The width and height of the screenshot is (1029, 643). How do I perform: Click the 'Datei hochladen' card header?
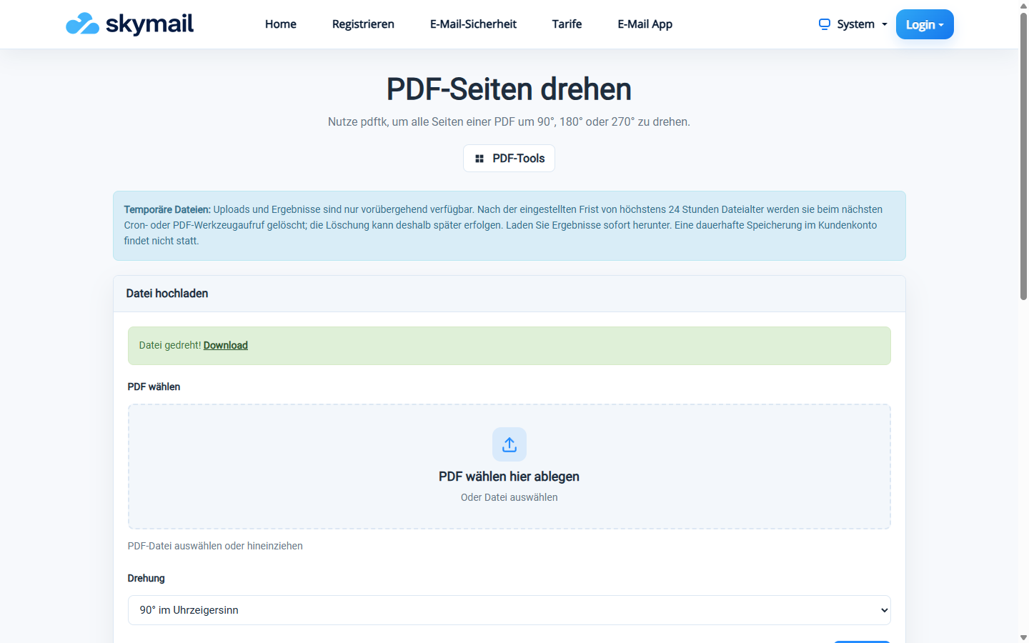click(509, 294)
